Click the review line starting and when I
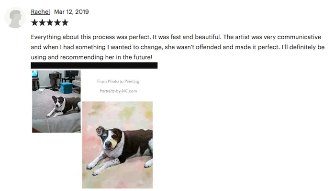The width and height of the screenshot is (335, 191). point(178,47)
